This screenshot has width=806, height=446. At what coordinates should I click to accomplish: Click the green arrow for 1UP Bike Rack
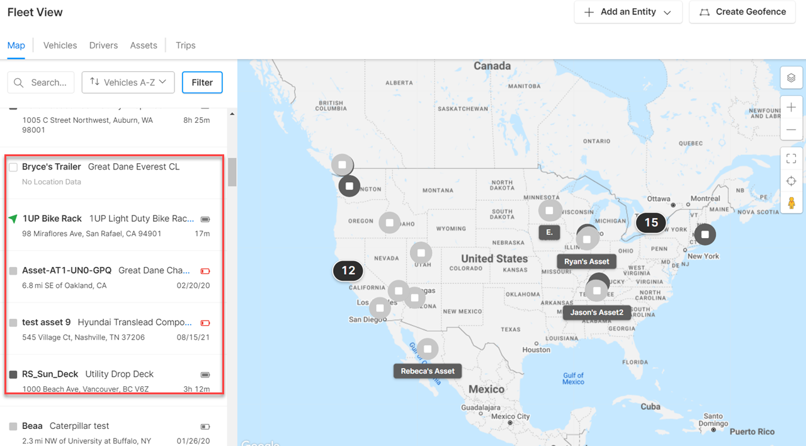tap(13, 219)
